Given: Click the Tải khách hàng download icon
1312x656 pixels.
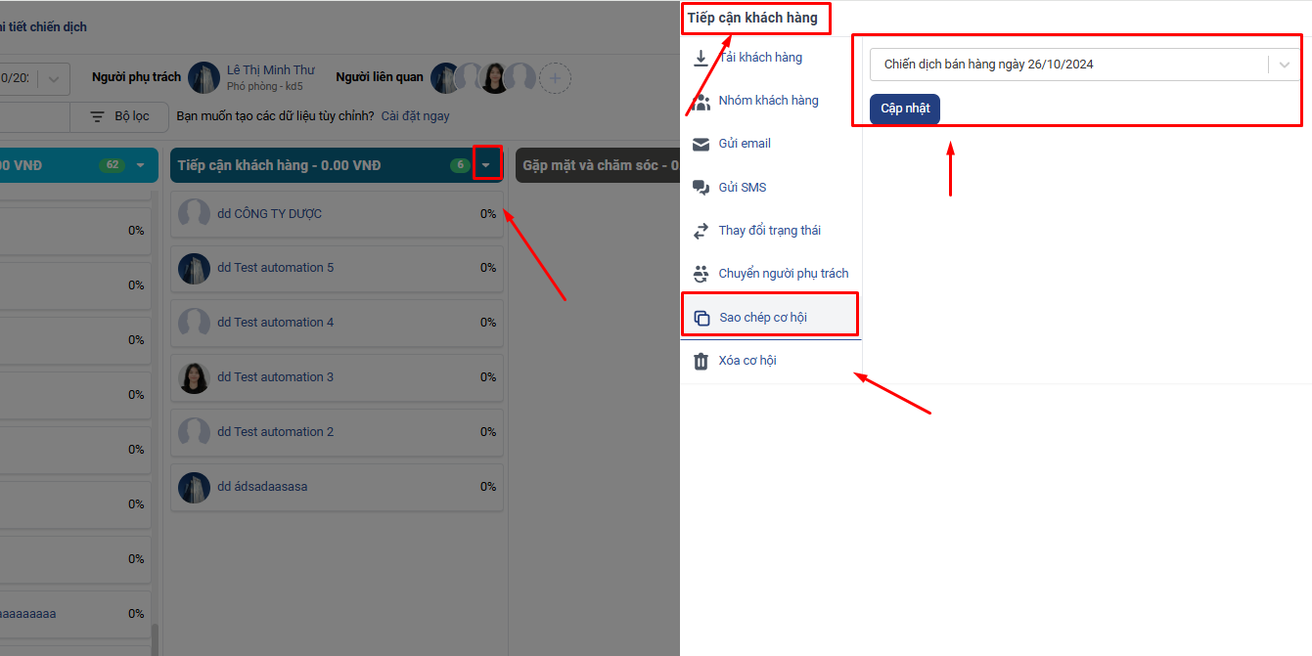Looking at the screenshot, I should [701, 58].
